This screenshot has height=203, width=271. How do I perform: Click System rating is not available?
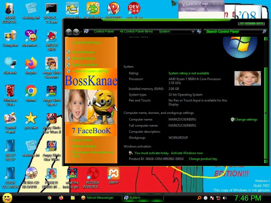click(189, 73)
